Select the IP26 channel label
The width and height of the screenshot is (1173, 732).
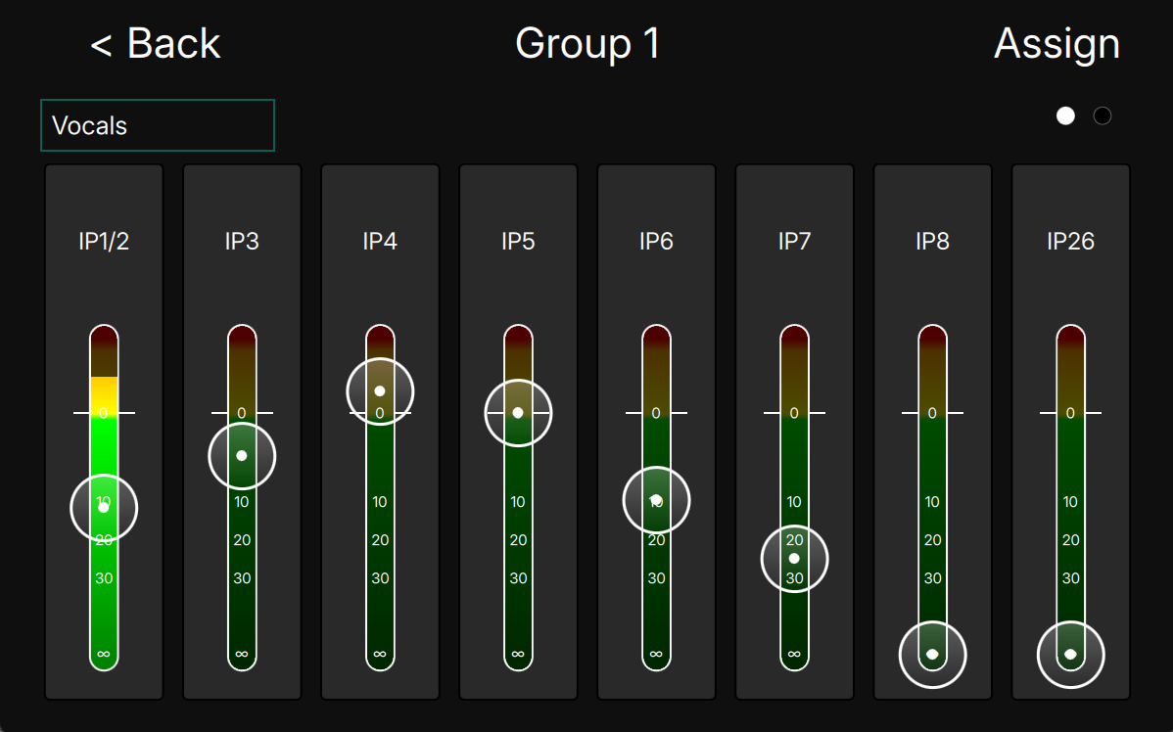point(1070,242)
